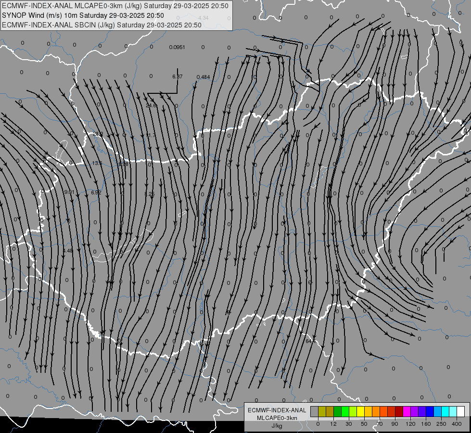Click legend scale value 120
Screen dimensions: 471x433
(411, 424)
